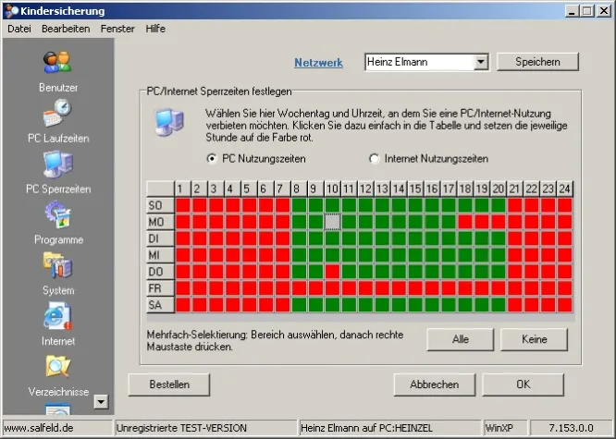Click the Speichern button
The width and height of the screenshot is (616, 439).
point(537,62)
